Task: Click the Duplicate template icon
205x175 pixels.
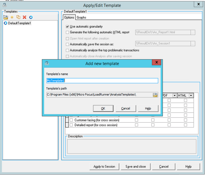Action: pyautogui.click(x=18, y=17)
